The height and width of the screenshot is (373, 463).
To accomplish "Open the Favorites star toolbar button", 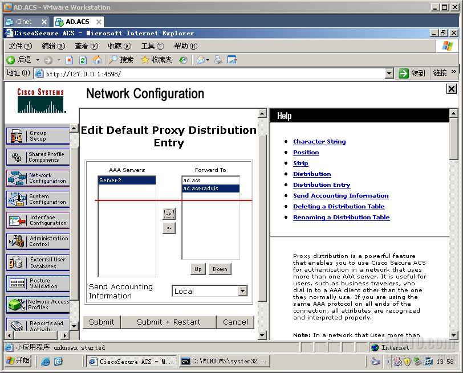I will (x=156, y=60).
